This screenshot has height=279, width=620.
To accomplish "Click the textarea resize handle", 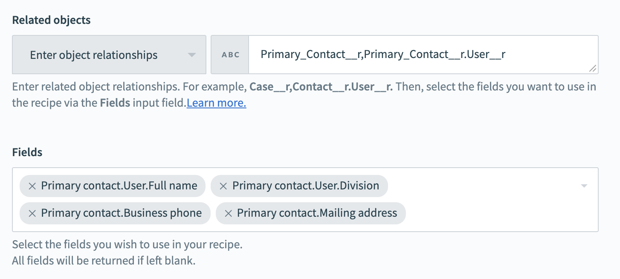I will 593,68.
